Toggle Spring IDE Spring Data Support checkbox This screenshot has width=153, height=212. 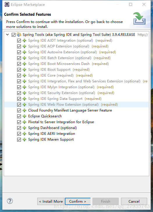(x=19, y=99)
